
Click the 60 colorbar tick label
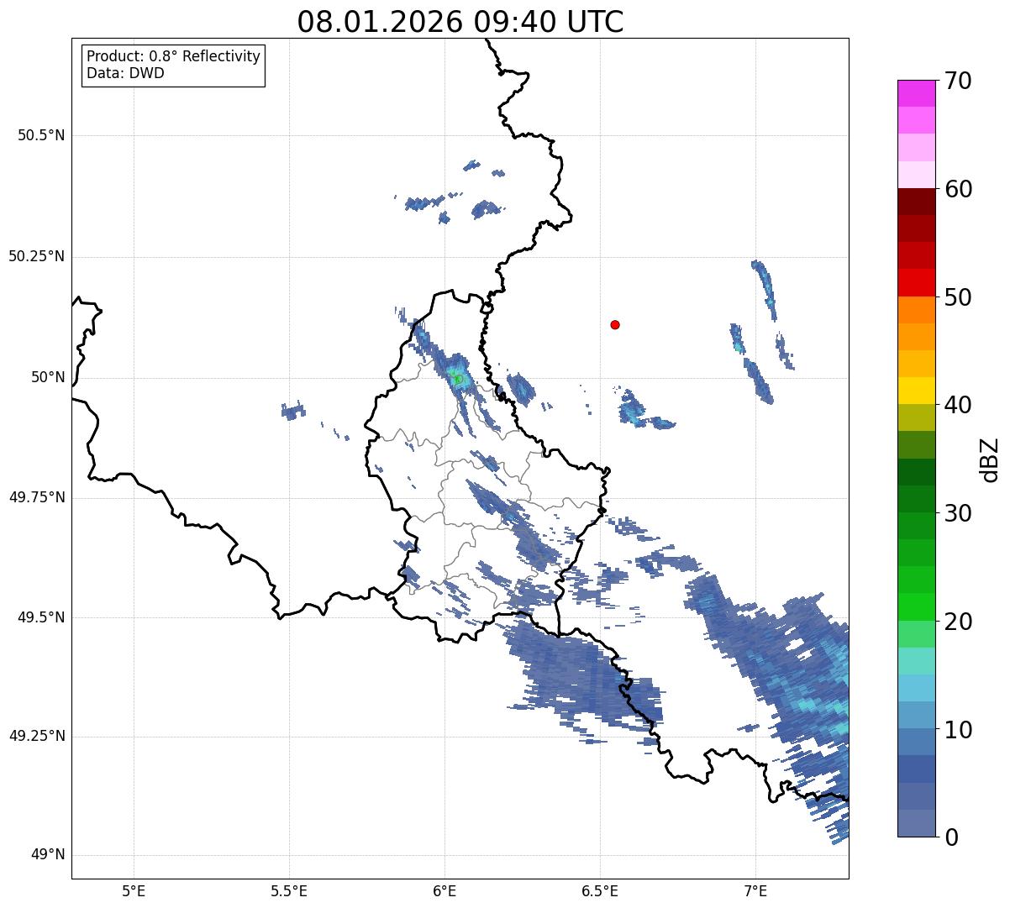tap(958, 189)
